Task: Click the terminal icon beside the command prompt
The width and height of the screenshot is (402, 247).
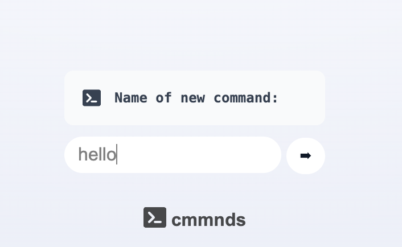Action: (x=92, y=98)
